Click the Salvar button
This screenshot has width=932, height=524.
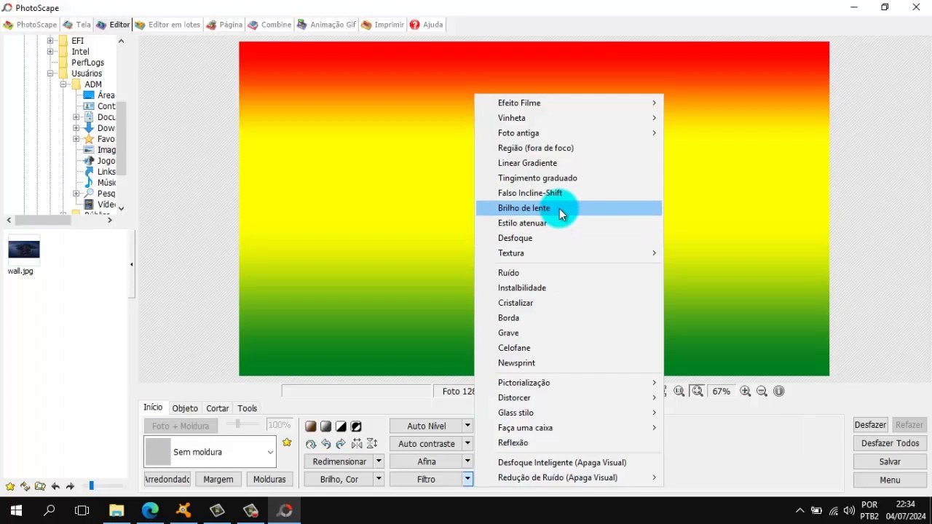(890, 461)
